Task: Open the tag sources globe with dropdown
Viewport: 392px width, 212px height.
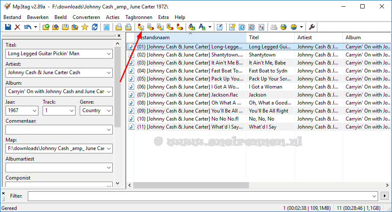Action: (x=294, y=27)
